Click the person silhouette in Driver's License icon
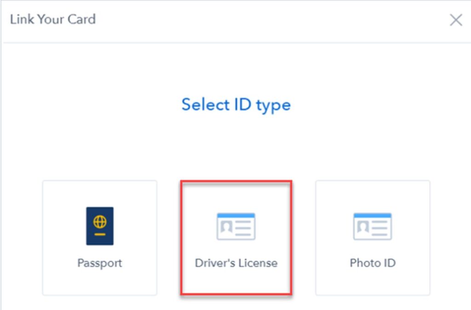Image resolution: width=471 pixels, height=310 pixels. point(227,227)
